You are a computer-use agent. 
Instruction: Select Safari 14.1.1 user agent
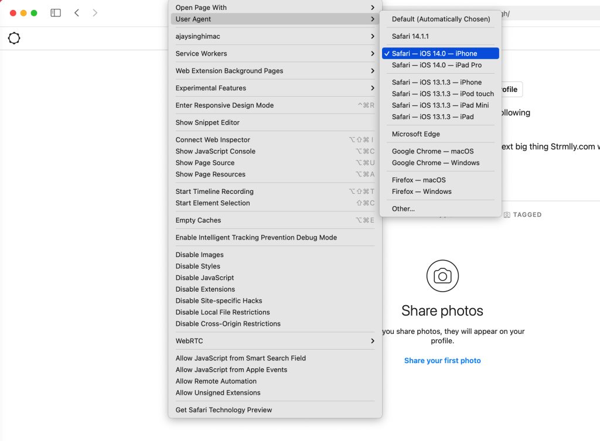pos(441,36)
